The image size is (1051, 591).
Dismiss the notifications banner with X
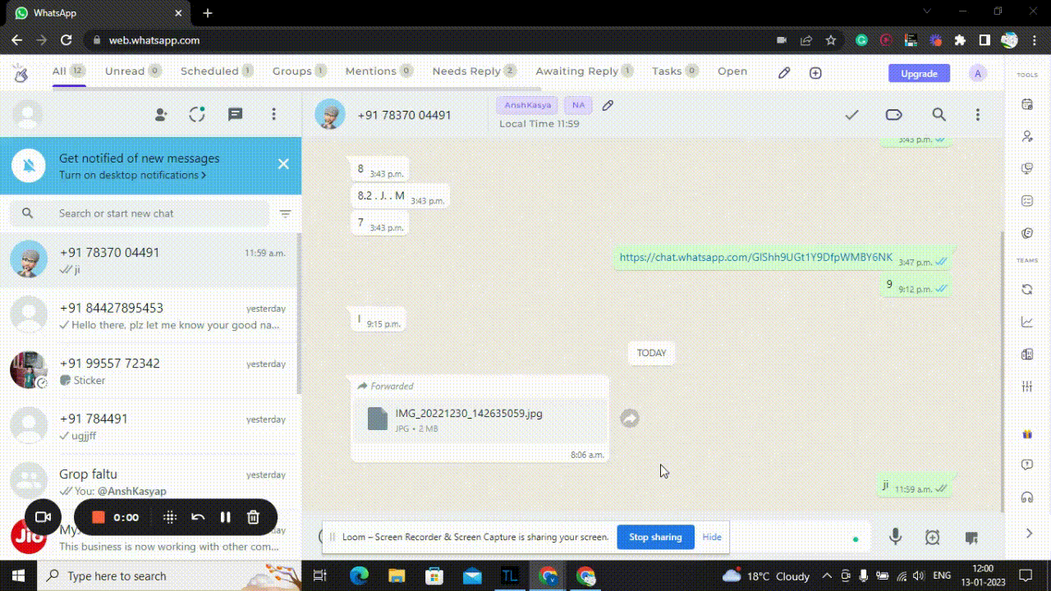[283, 164]
